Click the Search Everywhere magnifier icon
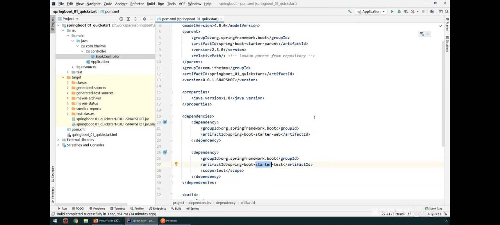 click(446, 12)
